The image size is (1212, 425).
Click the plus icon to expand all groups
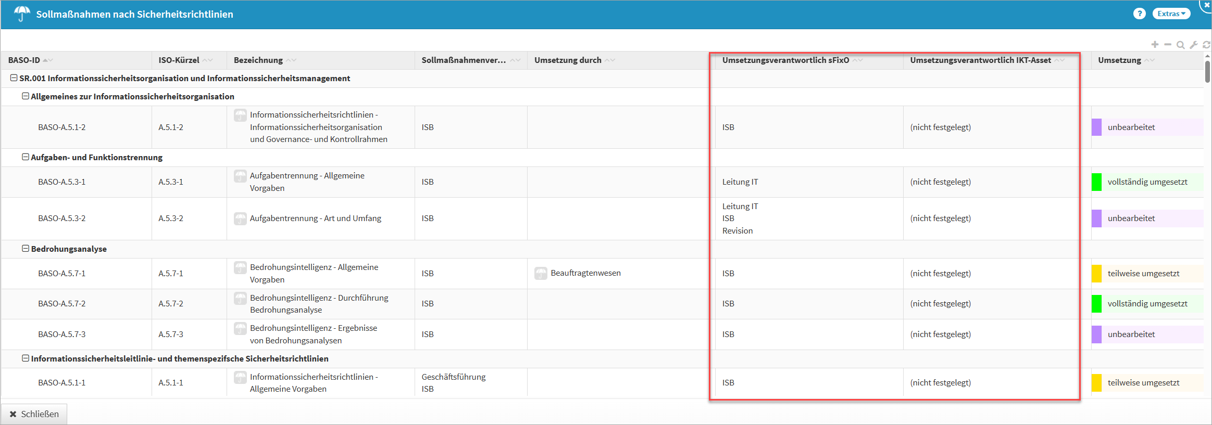[1155, 45]
